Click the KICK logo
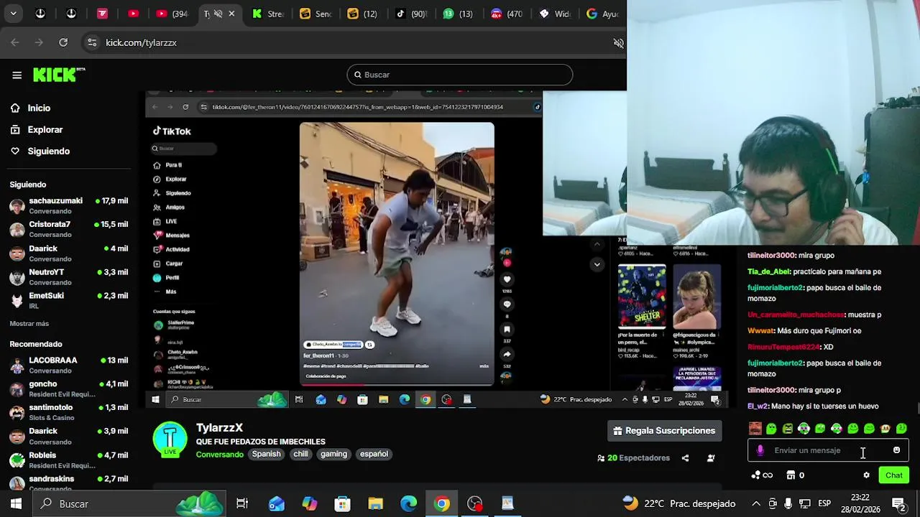This screenshot has width=920, height=517. (59, 75)
